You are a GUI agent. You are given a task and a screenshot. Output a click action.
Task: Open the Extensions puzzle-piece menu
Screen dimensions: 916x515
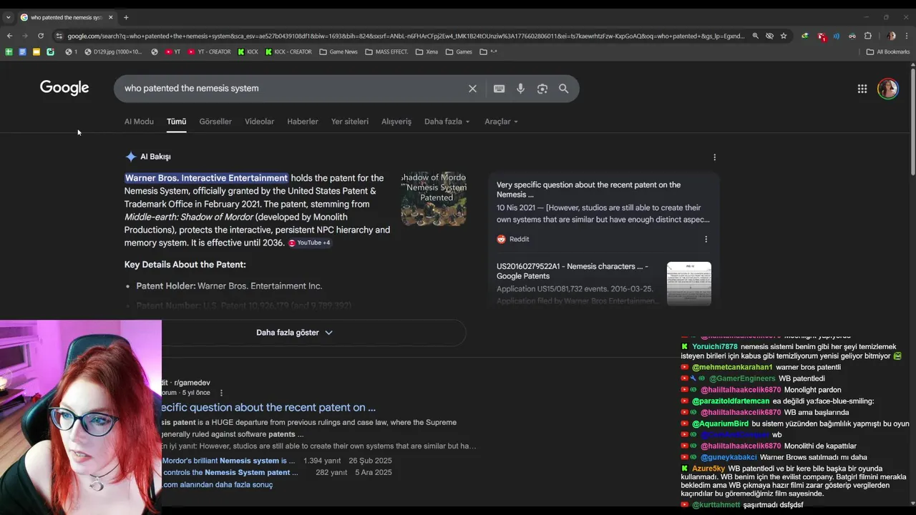pos(868,36)
